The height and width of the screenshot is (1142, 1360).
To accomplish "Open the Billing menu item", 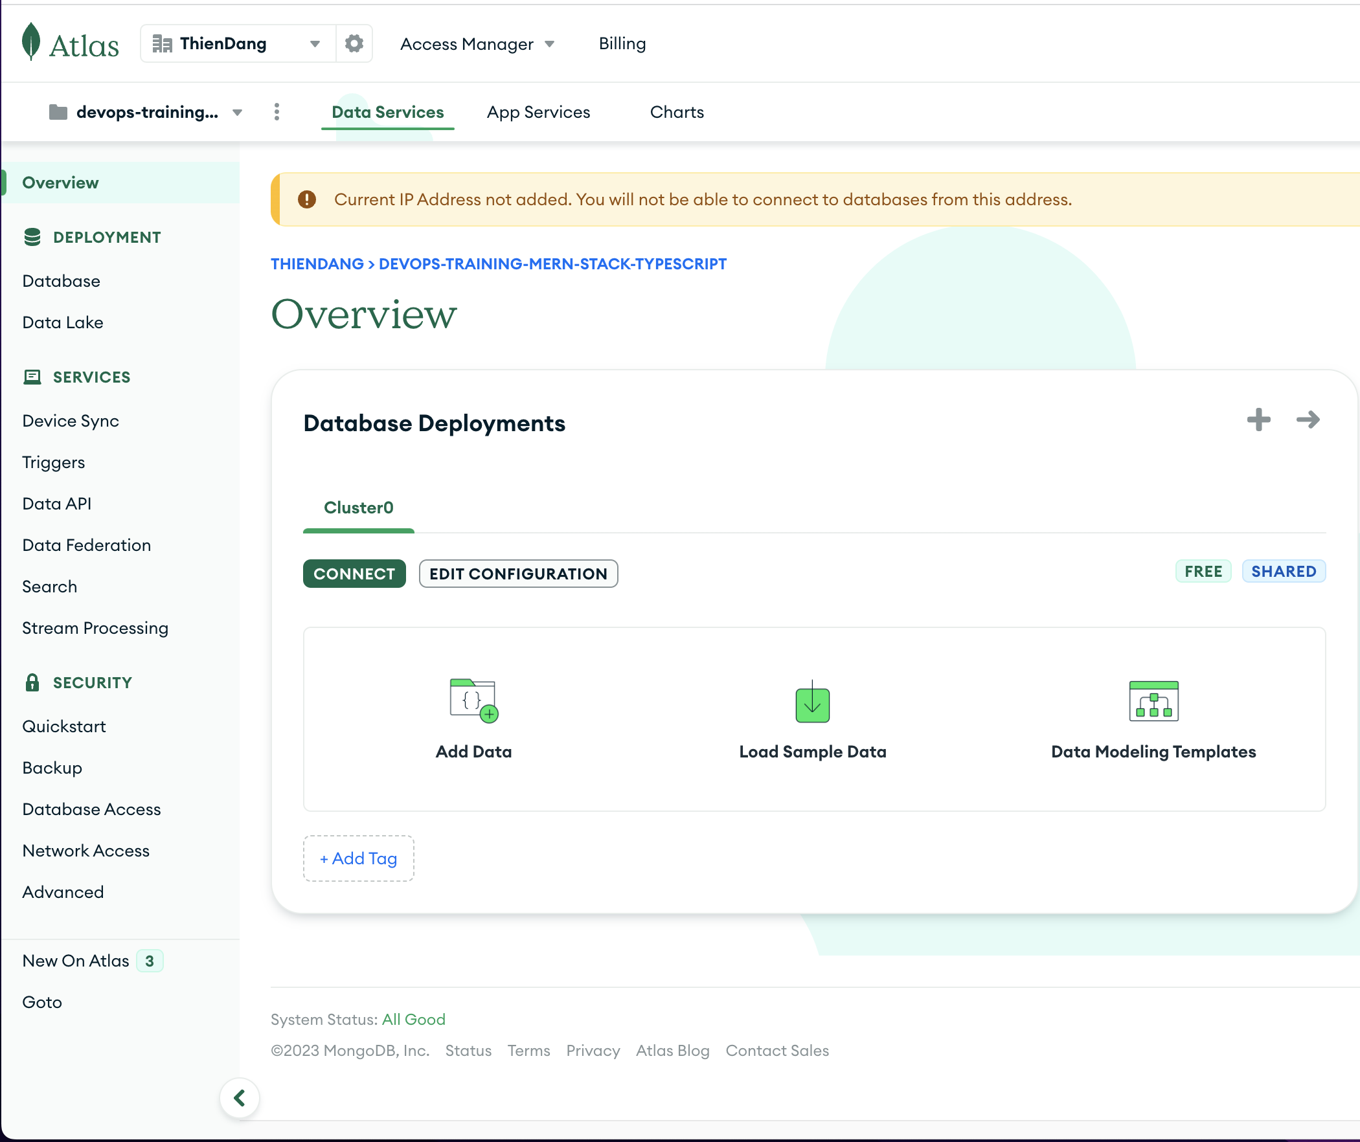I will [622, 43].
